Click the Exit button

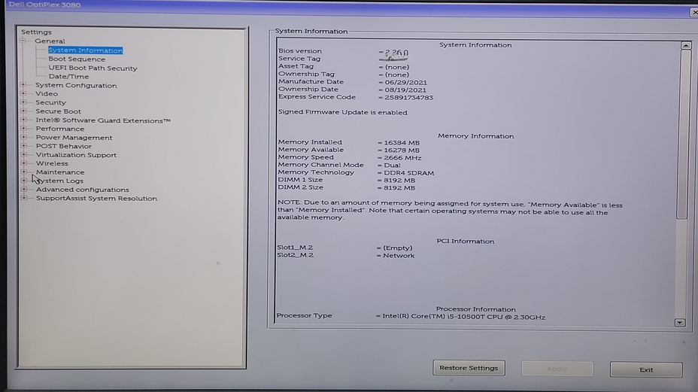click(x=646, y=369)
